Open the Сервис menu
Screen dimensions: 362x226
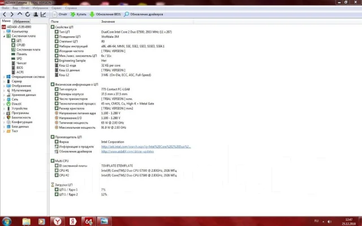point(57,8)
